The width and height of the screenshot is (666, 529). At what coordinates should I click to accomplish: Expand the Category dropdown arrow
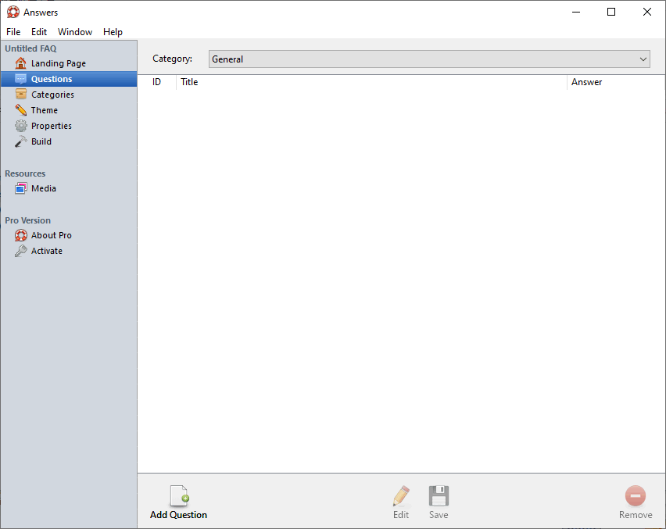[x=643, y=59]
